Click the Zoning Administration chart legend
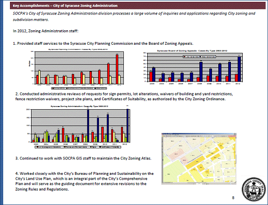This screenshot has height=205, width=268. pos(78,147)
